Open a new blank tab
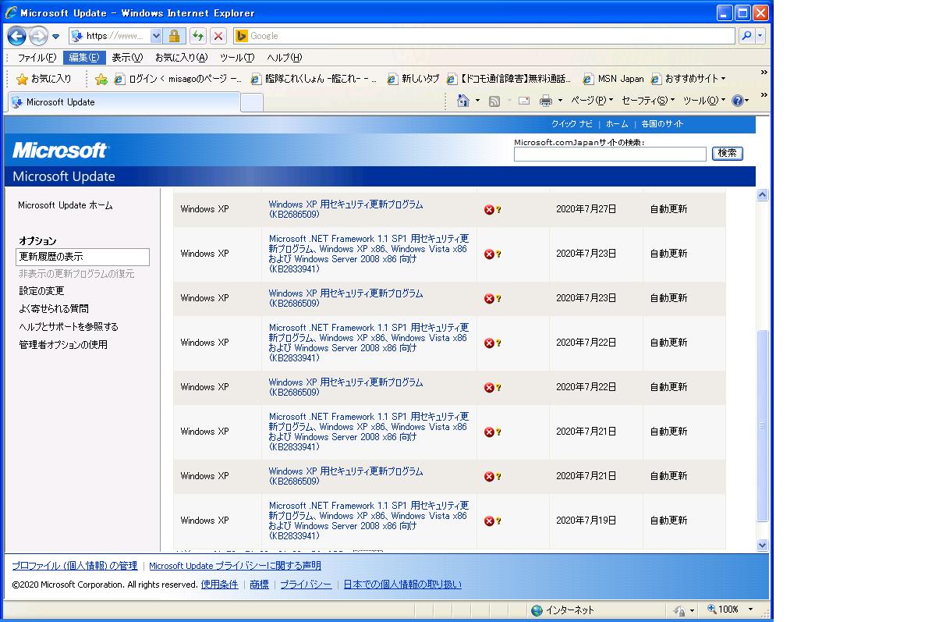939x622 pixels. (x=252, y=102)
